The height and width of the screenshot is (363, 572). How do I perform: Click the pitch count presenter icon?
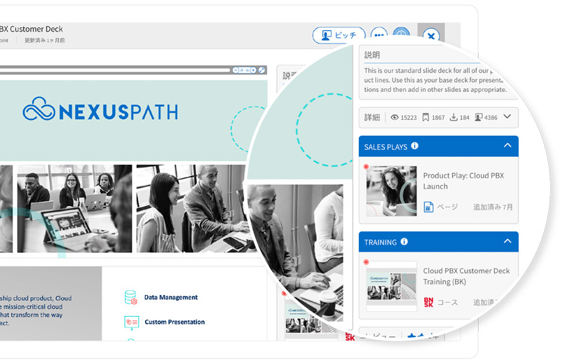[x=479, y=117]
